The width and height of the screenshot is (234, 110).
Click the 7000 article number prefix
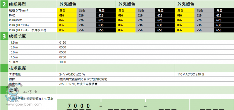coord(79,106)
